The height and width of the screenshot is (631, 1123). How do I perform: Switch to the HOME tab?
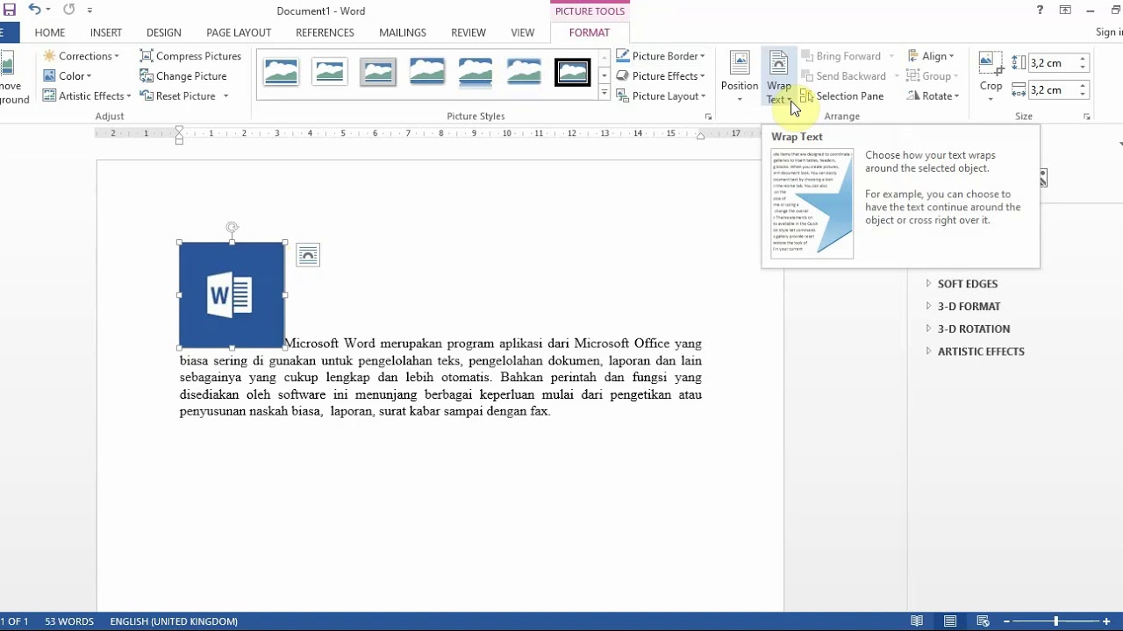click(50, 32)
